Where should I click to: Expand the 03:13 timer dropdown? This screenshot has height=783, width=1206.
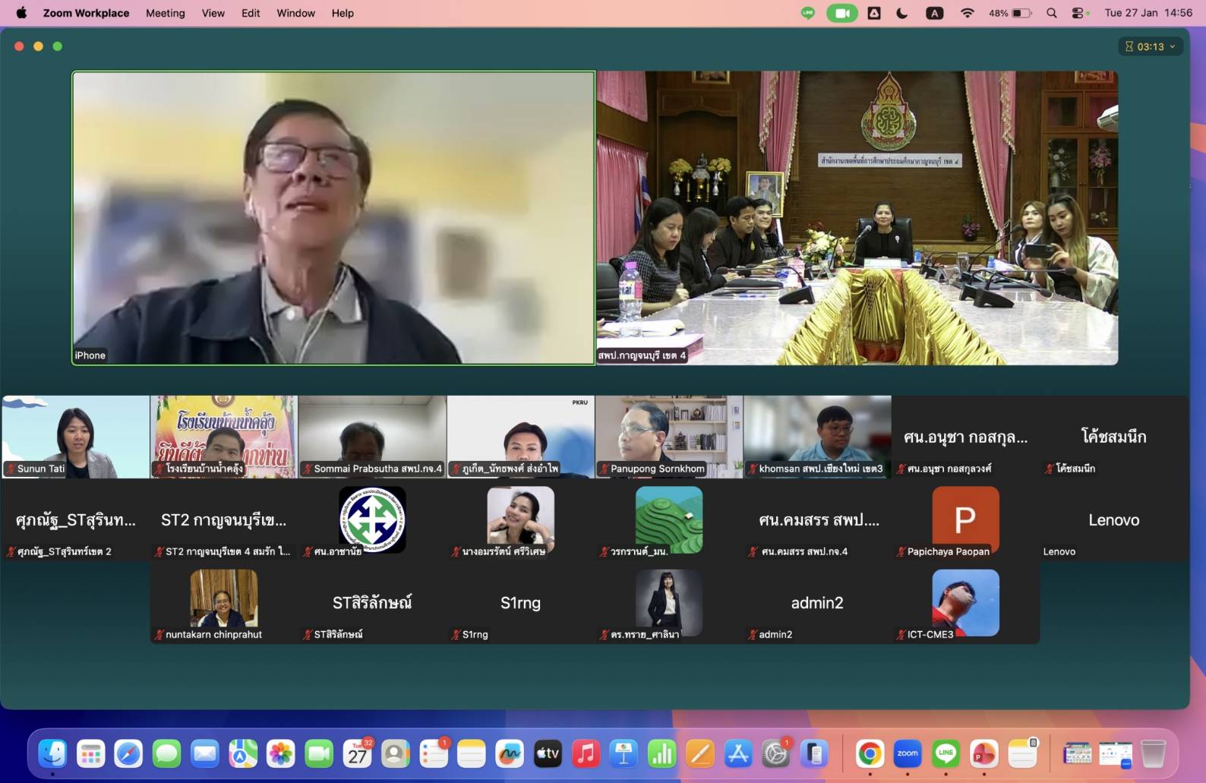coord(1150,46)
